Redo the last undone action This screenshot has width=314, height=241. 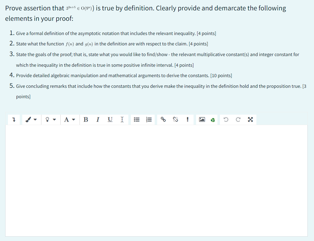[238, 120]
